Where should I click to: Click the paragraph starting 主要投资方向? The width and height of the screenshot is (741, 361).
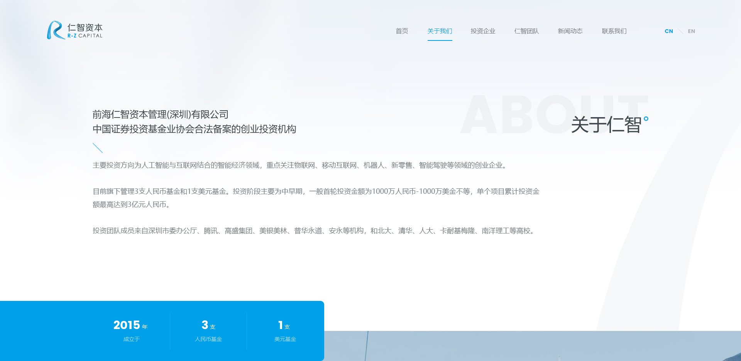[301, 165]
